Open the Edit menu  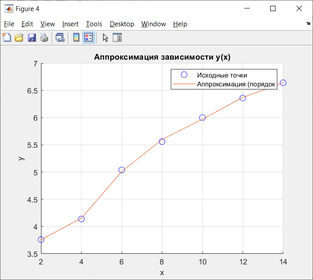pos(27,24)
